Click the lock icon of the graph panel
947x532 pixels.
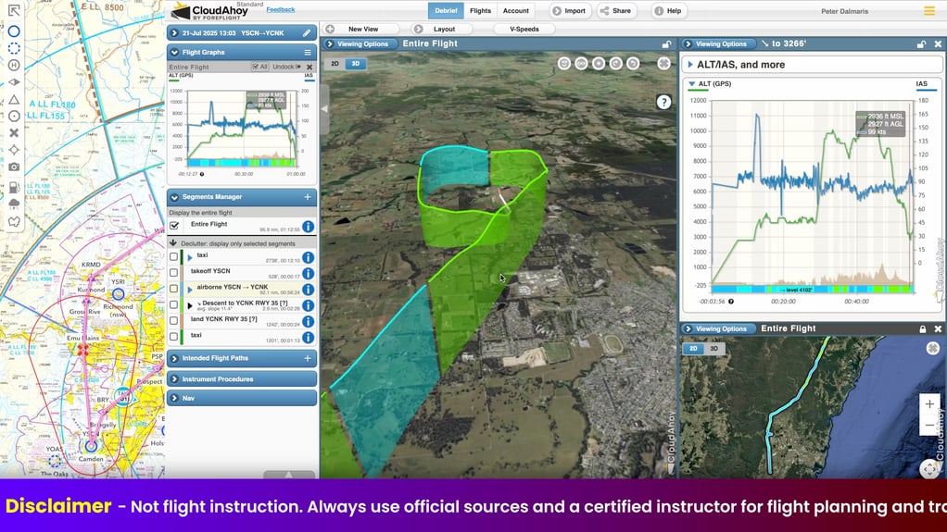pyautogui.click(x=921, y=43)
